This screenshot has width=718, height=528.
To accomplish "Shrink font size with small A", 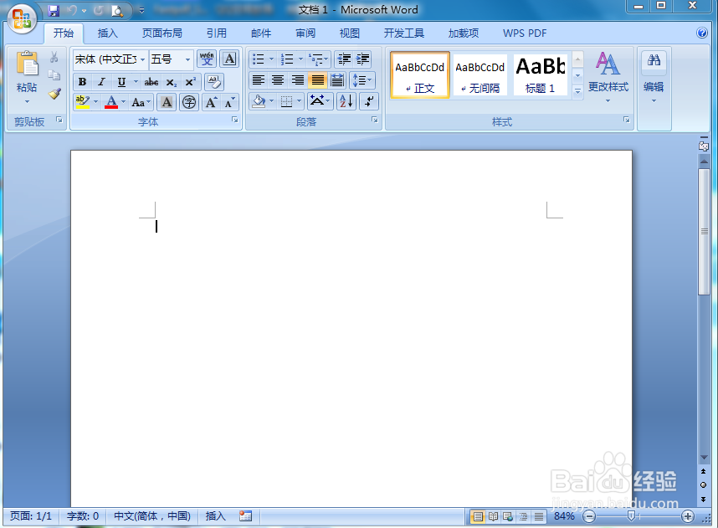I will click(229, 102).
